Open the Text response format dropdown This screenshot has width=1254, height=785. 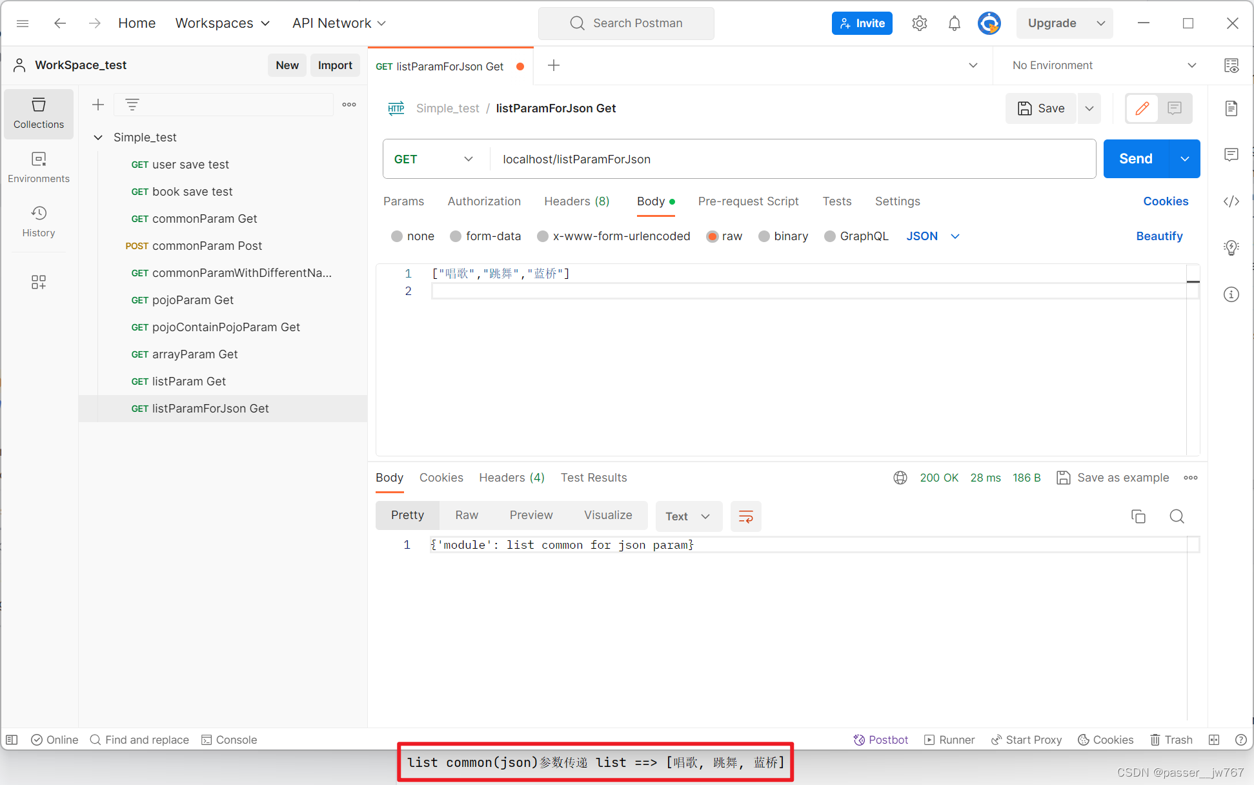pyautogui.click(x=688, y=516)
